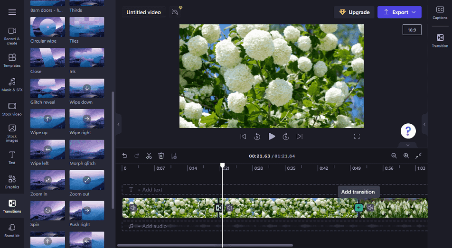Duplicate the selected clip
The image size is (452, 248).
coord(174,156)
